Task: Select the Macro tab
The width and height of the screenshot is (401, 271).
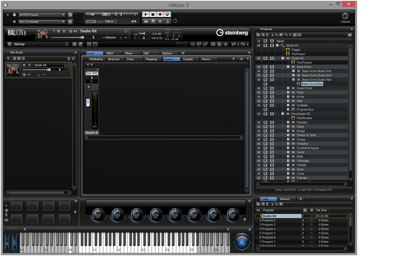Action: click(209, 59)
